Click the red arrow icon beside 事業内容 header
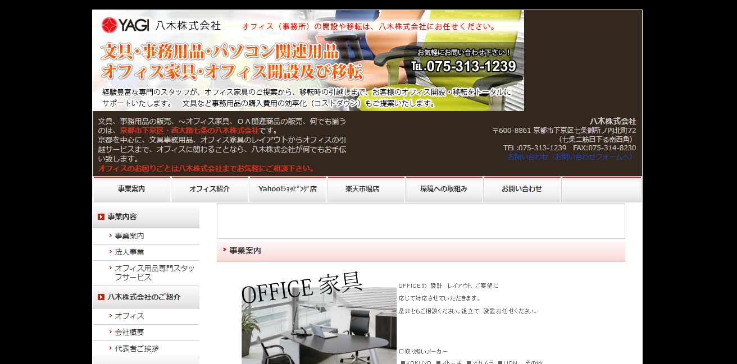 pyautogui.click(x=101, y=216)
